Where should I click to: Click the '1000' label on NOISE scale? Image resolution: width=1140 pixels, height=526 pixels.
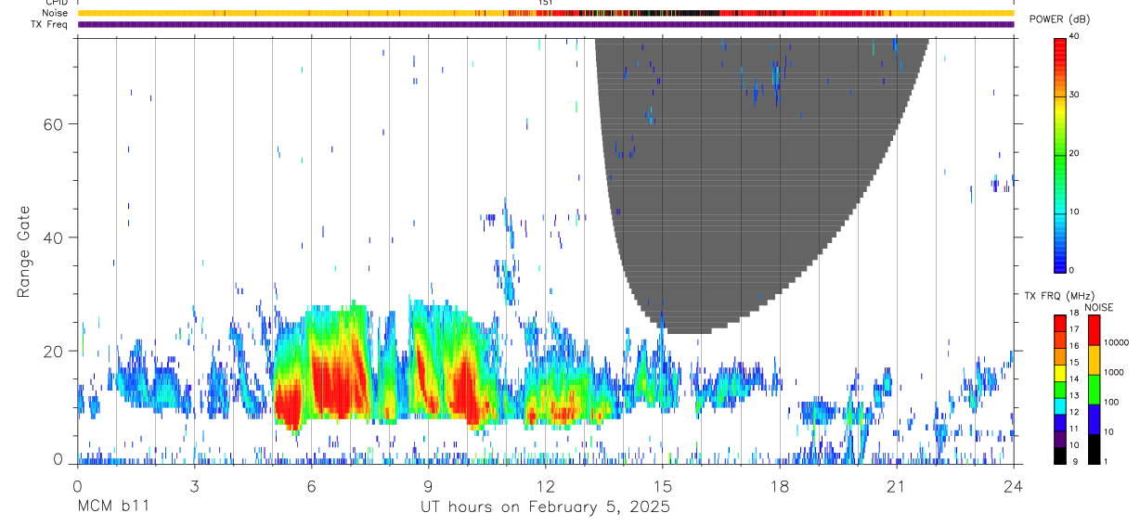point(1113,373)
